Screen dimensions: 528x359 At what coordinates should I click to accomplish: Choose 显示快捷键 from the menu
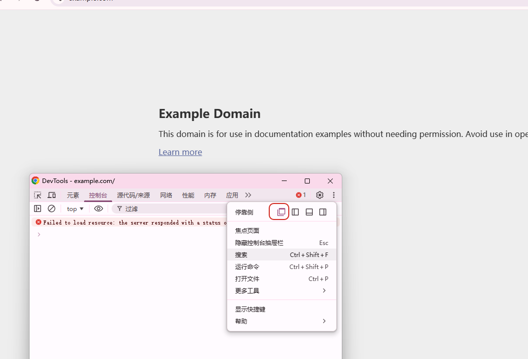tap(281, 309)
